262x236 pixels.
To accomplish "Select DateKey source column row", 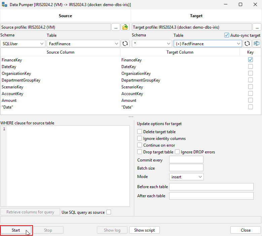I will [60, 67].
